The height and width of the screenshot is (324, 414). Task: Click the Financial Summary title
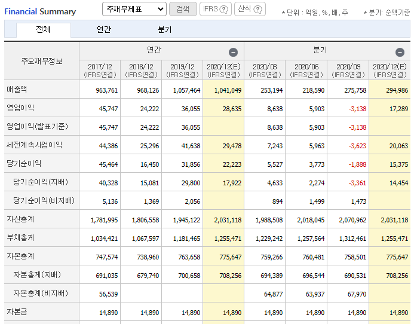(x=40, y=11)
